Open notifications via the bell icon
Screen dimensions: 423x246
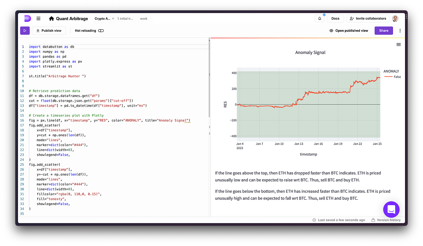319,18
